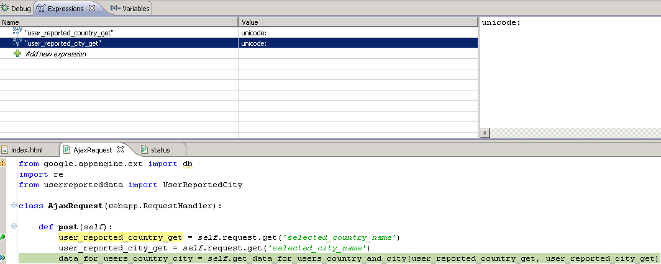Click the detail pane horizontal scrollbar track

pyautogui.click(x=575, y=133)
